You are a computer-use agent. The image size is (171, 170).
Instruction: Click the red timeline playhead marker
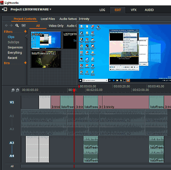(74, 90)
